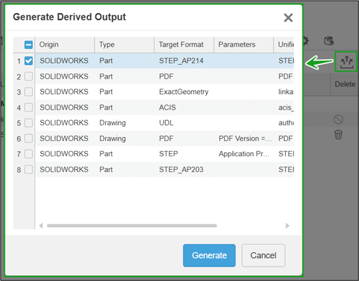Click the SOLIDWORKS origin cell in row 8
The image size is (359, 281).
click(x=65, y=169)
